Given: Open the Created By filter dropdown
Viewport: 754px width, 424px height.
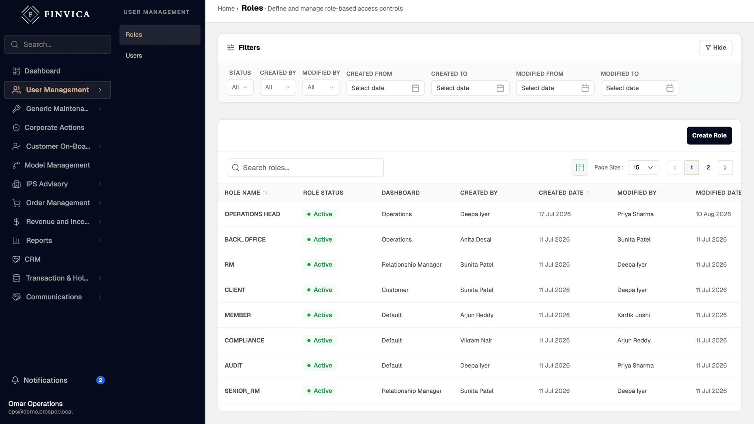Looking at the screenshot, I should (278, 88).
